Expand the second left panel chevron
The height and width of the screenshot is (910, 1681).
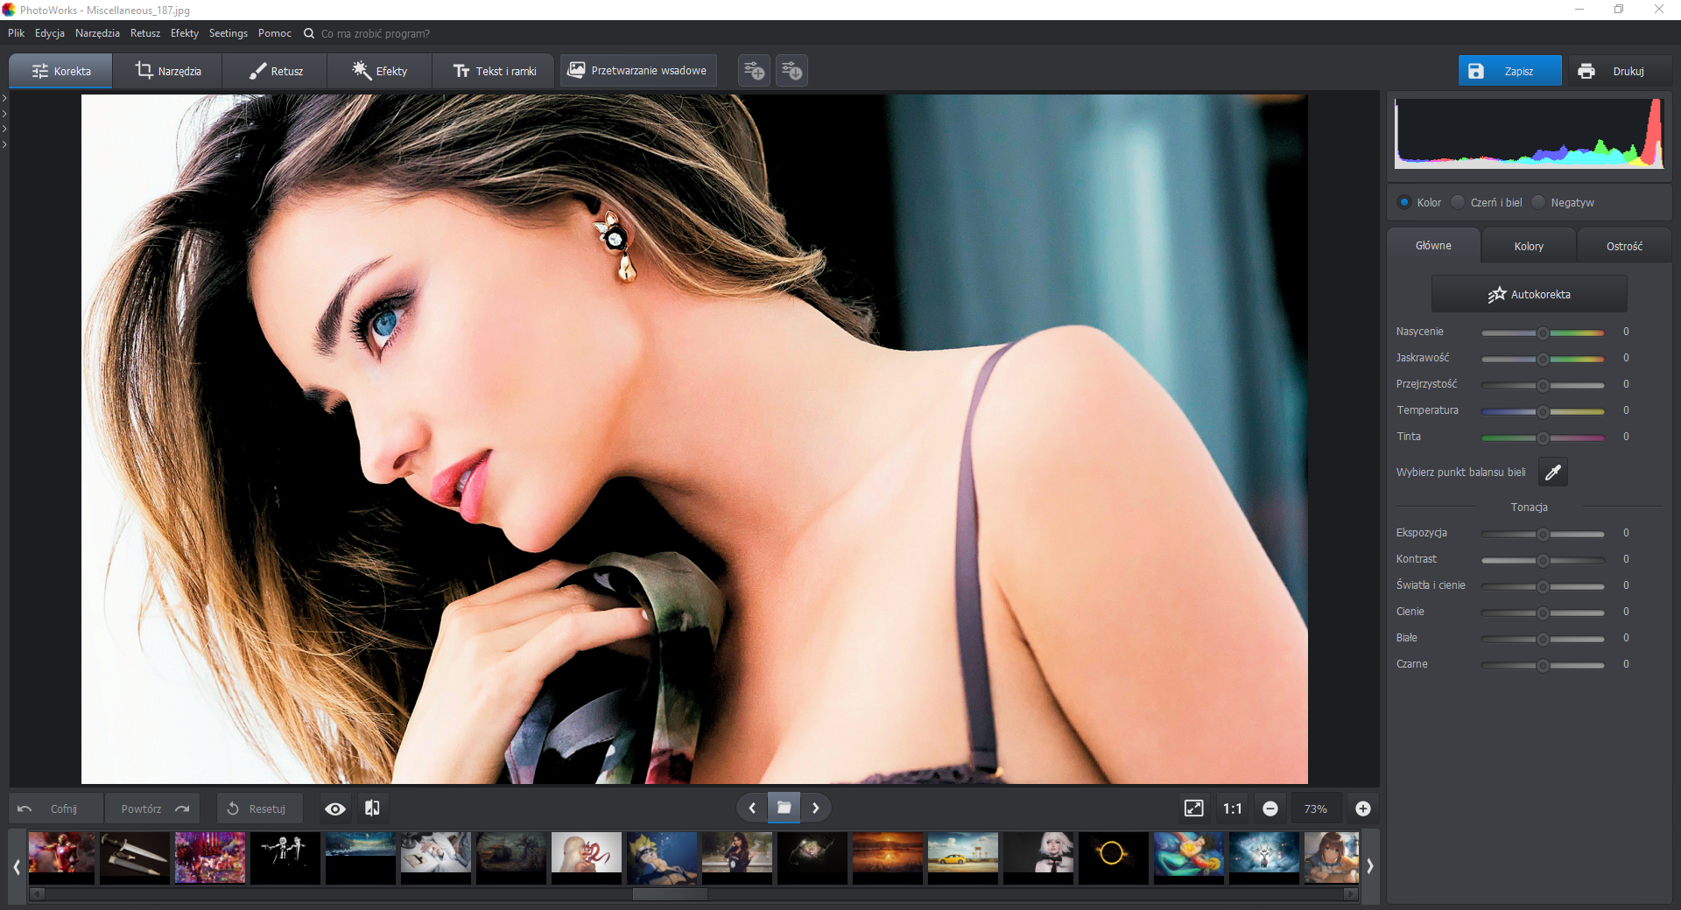point(4,114)
